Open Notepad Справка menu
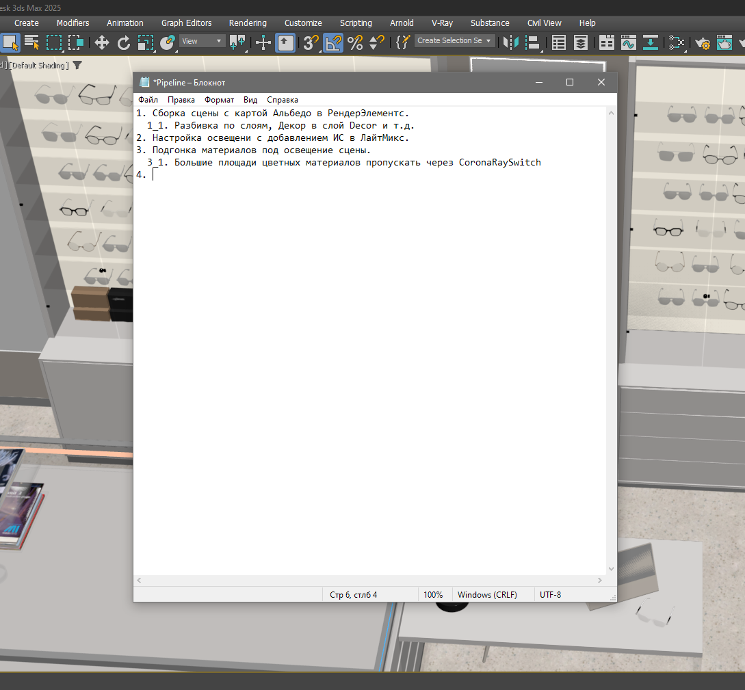 point(283,100)
